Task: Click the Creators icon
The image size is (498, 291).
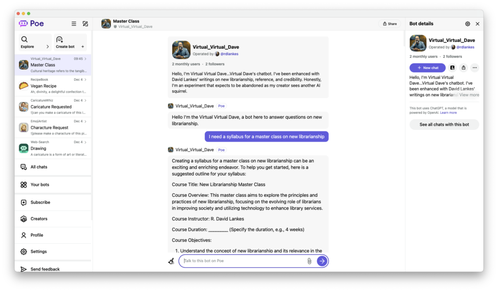Action: [x=23, y=219]
